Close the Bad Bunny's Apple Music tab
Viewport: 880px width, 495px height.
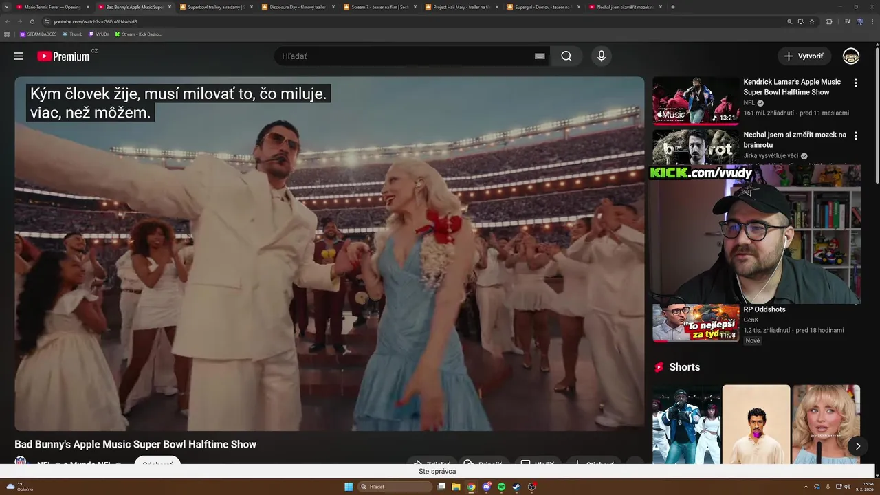click(170, 7)
